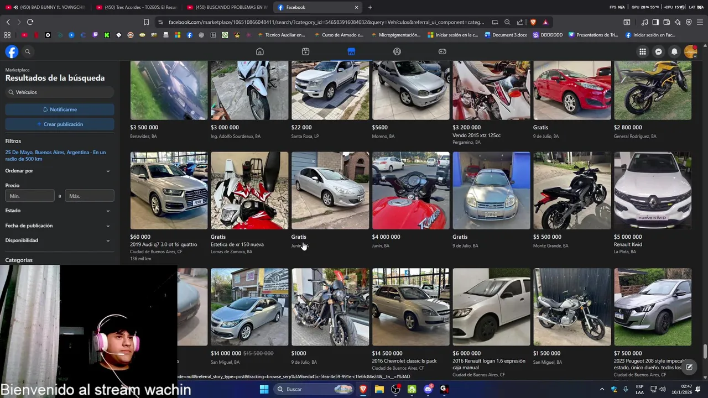Open the Facebook home icon in the top navigation

[259, 51]
